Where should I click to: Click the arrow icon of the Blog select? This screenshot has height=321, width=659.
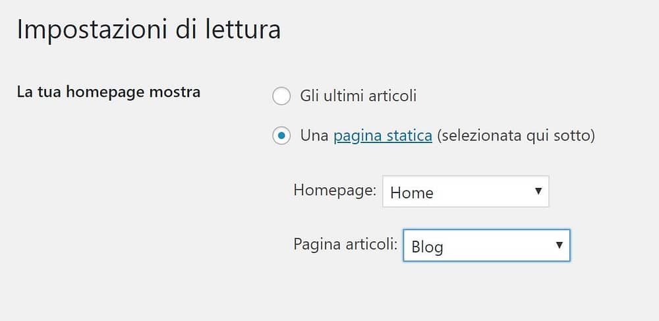(x=559, y=245)
